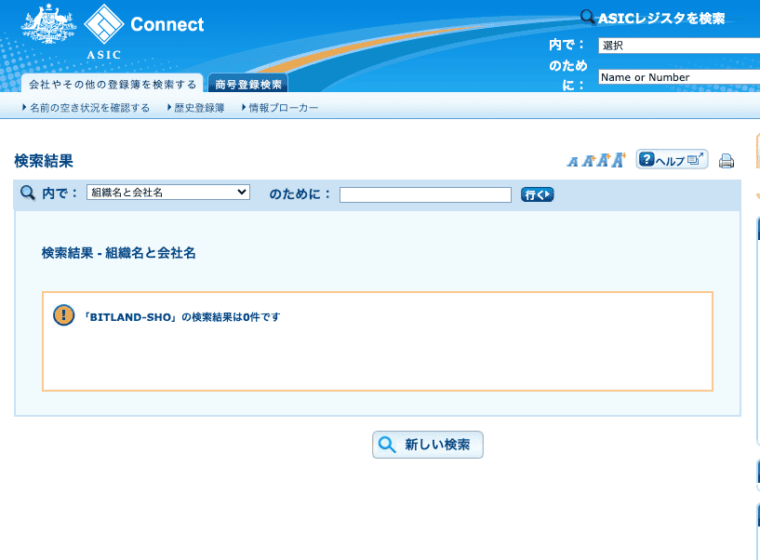Switch to 商号登録検索 tab

[x=248, y=85]
